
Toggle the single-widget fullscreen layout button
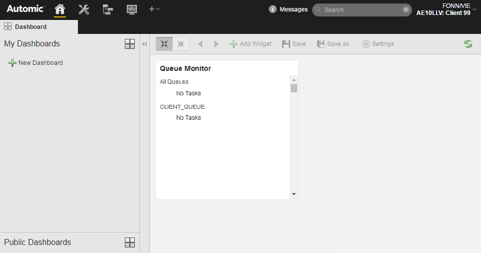[x=181, y=44]
